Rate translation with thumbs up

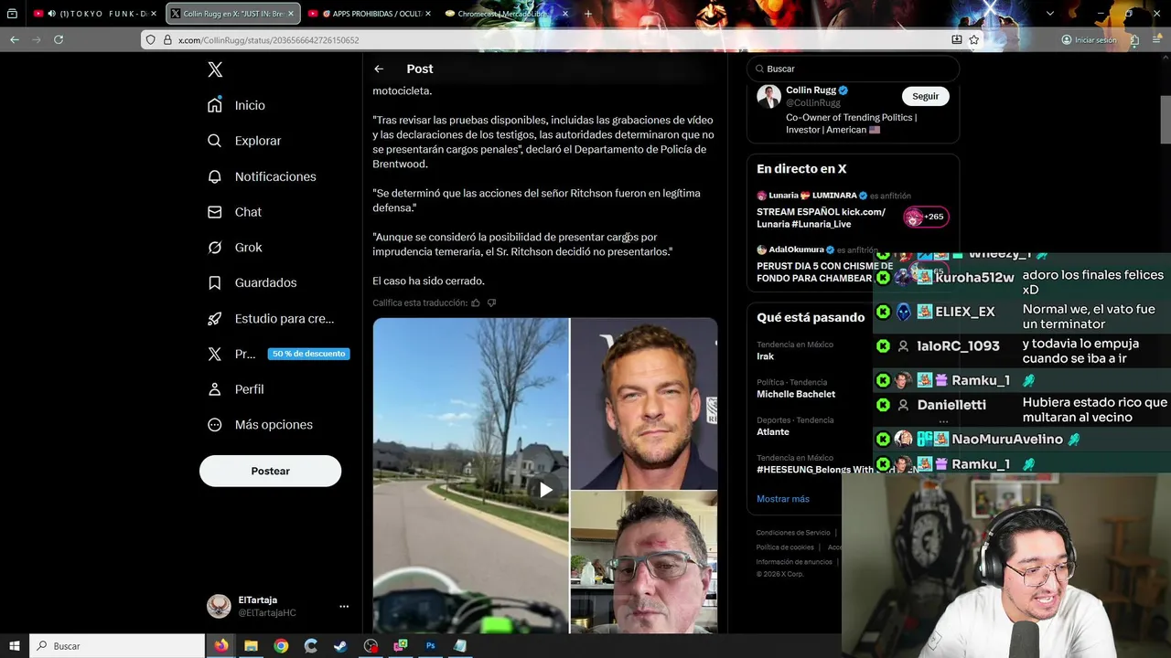[x=476, y=302]
